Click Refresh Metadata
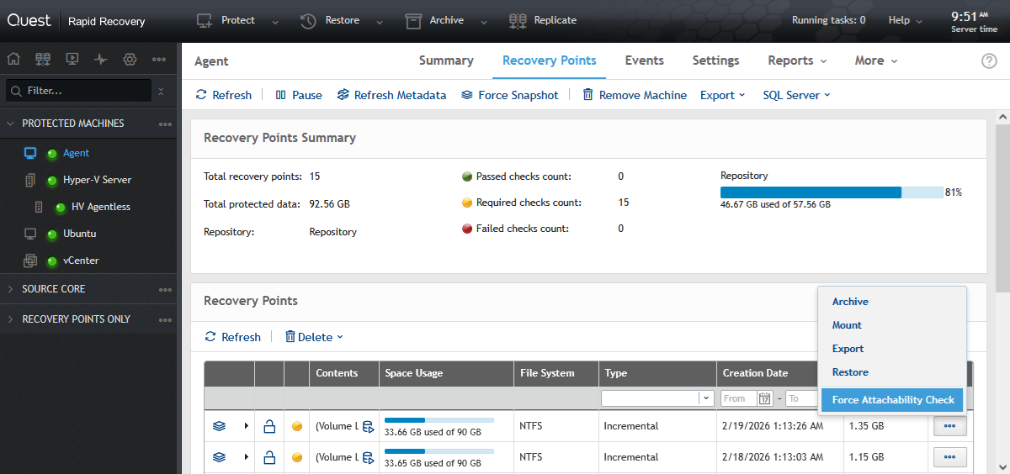This screenshot has width=1010, height=474. point(391,95)
